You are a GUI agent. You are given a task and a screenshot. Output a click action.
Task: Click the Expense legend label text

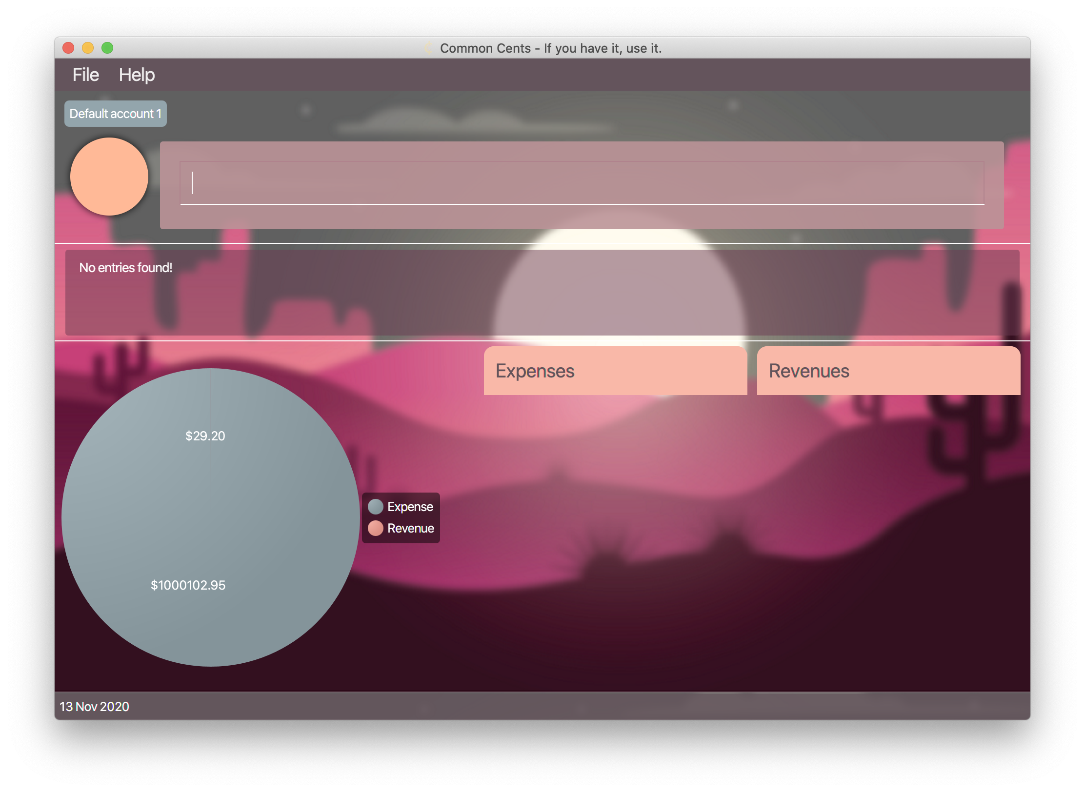(x=410, y=507)
